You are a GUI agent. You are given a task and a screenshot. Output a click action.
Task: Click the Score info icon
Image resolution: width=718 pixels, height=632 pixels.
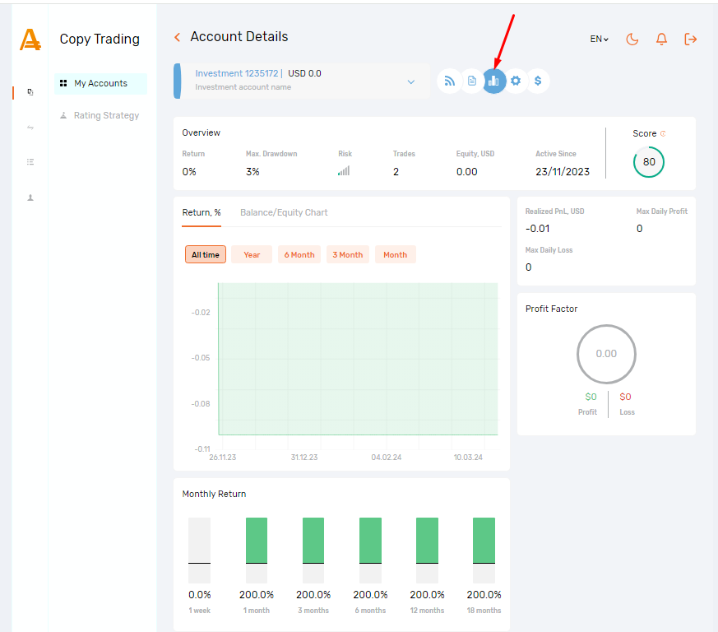(663, 133)
